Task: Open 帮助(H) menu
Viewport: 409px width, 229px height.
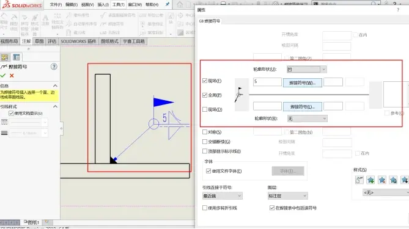Action: 152,5
